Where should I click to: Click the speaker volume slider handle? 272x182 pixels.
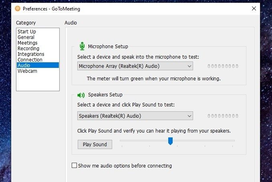click(x=171, y=141)
